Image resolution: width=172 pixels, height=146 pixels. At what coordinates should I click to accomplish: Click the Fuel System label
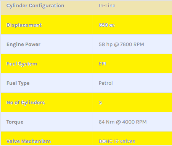(x=22, y=64)
